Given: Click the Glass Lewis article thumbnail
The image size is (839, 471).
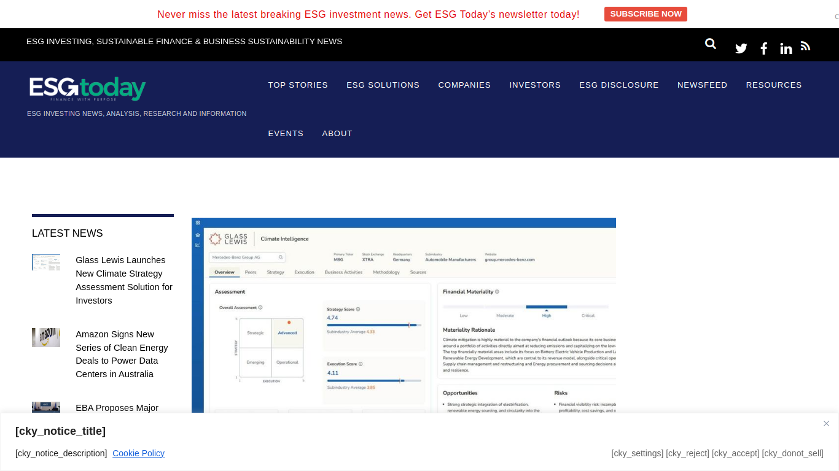Looking at the screenshot, I should (46, 262).
